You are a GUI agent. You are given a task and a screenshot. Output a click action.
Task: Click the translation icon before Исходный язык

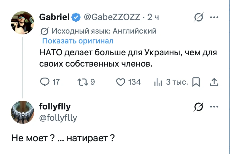[x=44, y=31]
